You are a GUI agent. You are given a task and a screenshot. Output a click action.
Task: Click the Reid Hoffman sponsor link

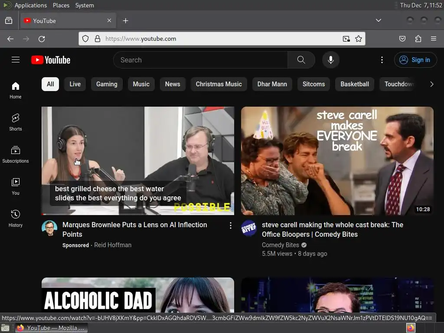113,245
